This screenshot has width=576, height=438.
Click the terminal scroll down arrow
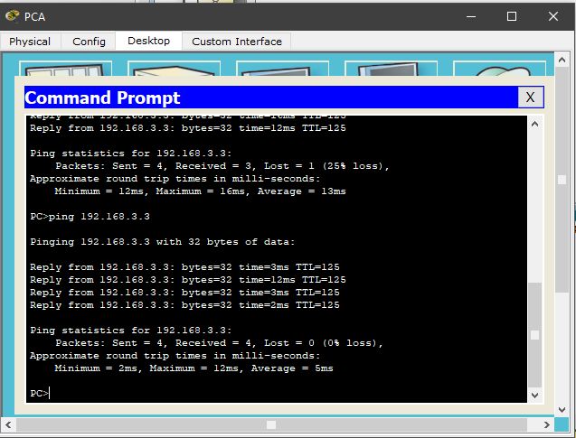click(x=535, y=395)
